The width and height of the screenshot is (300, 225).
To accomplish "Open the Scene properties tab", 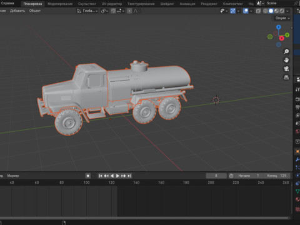I will coord(297,123).
